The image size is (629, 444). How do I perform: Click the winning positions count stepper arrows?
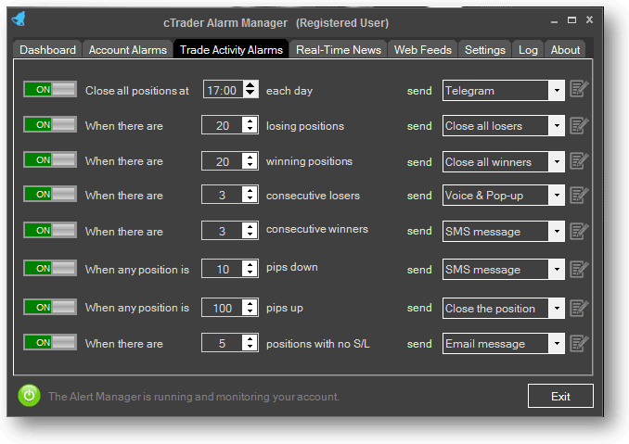point(250,161)
